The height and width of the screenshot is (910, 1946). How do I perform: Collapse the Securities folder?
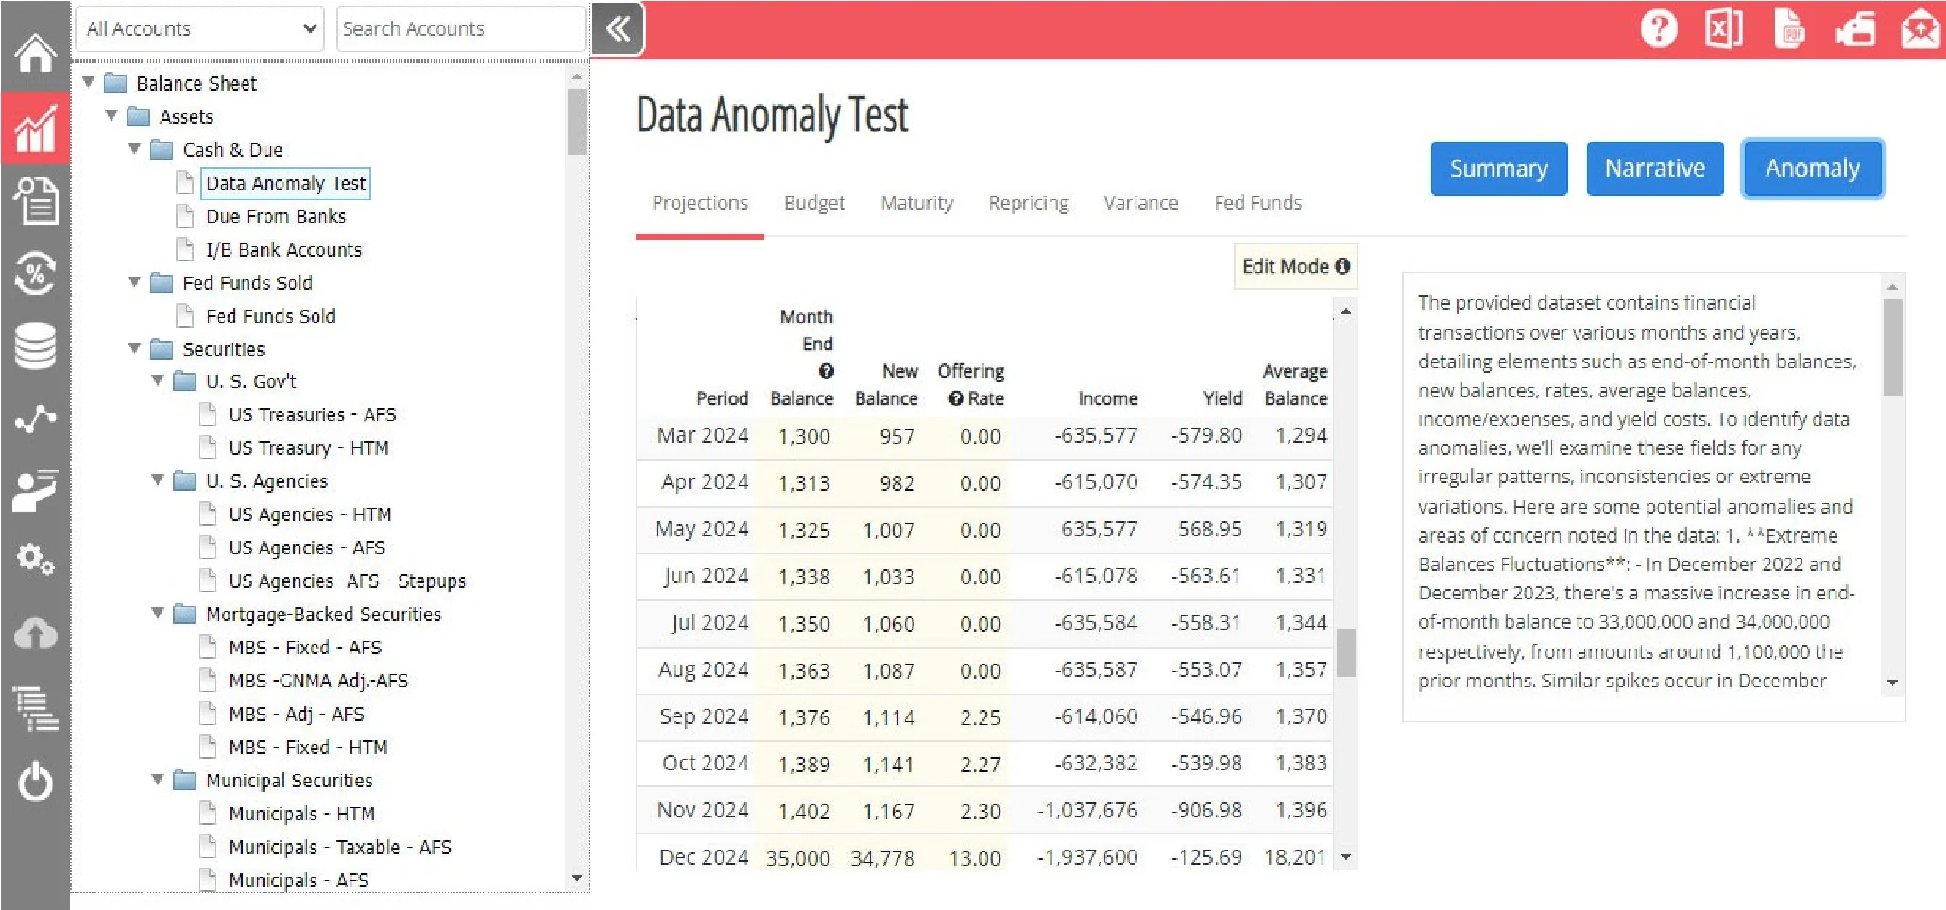(x=134, y=347)
